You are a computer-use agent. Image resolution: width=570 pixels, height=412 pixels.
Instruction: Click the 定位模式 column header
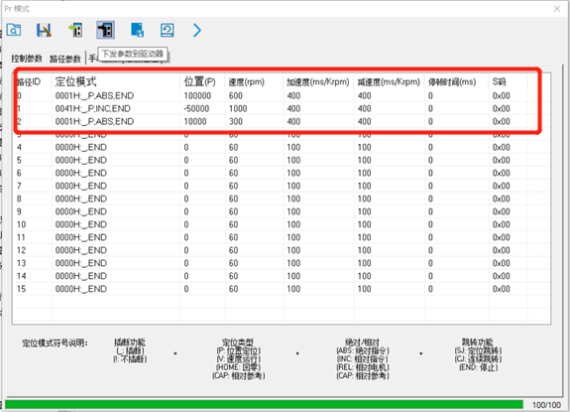(x=75, y=81)
